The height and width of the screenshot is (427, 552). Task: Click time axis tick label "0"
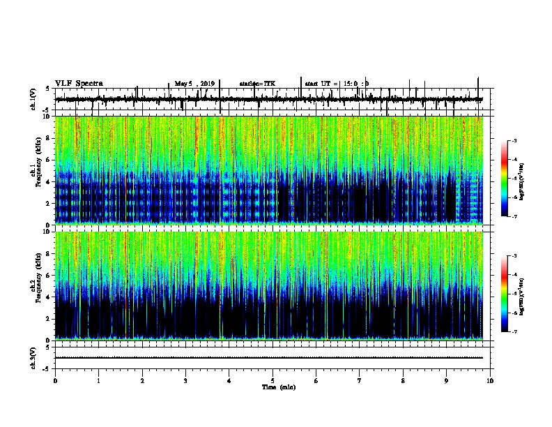tap(55, 381)
